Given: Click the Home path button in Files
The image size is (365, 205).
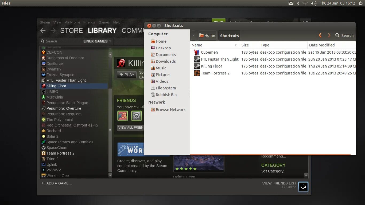Looking at the screenshot, I should (x=207, y=36).
